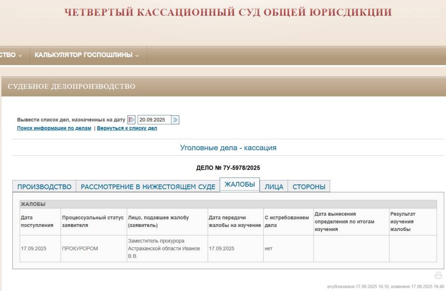
Task: Open the calendar date picker icon
Action: [131, 120]
